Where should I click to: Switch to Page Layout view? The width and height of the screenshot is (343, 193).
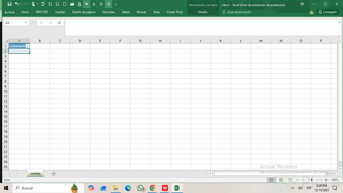click(281, 180)
